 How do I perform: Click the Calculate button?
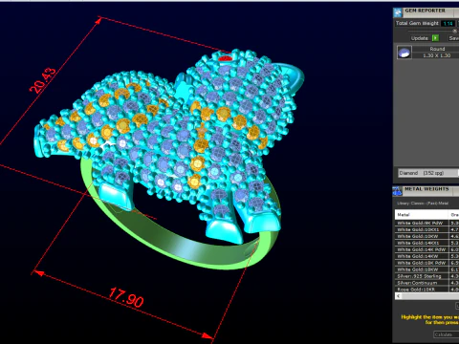(x=446, y=334)
